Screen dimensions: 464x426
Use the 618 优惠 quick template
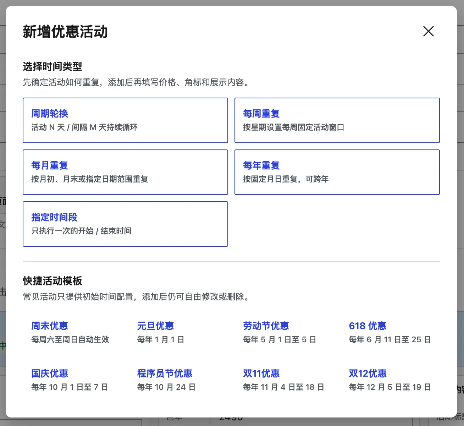click(390, 332)
